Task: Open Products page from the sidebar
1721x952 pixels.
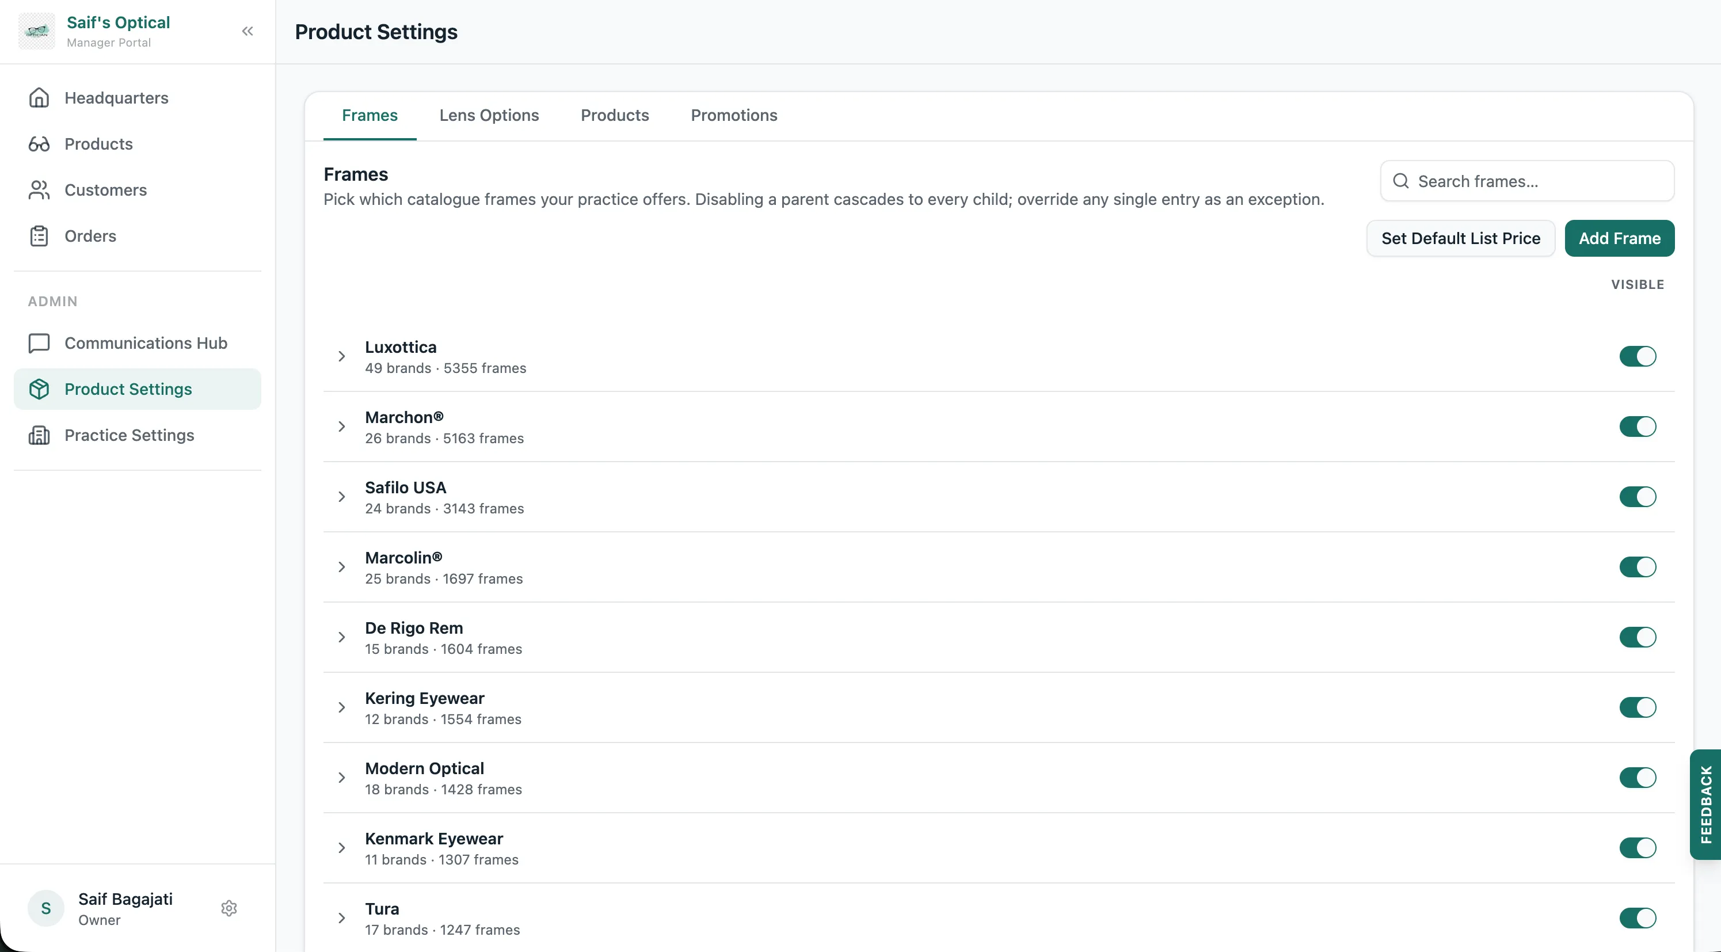Action: click(138, 144)
